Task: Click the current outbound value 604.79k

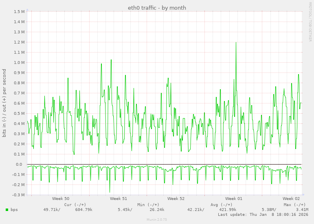Action: (x=84, y=210)
